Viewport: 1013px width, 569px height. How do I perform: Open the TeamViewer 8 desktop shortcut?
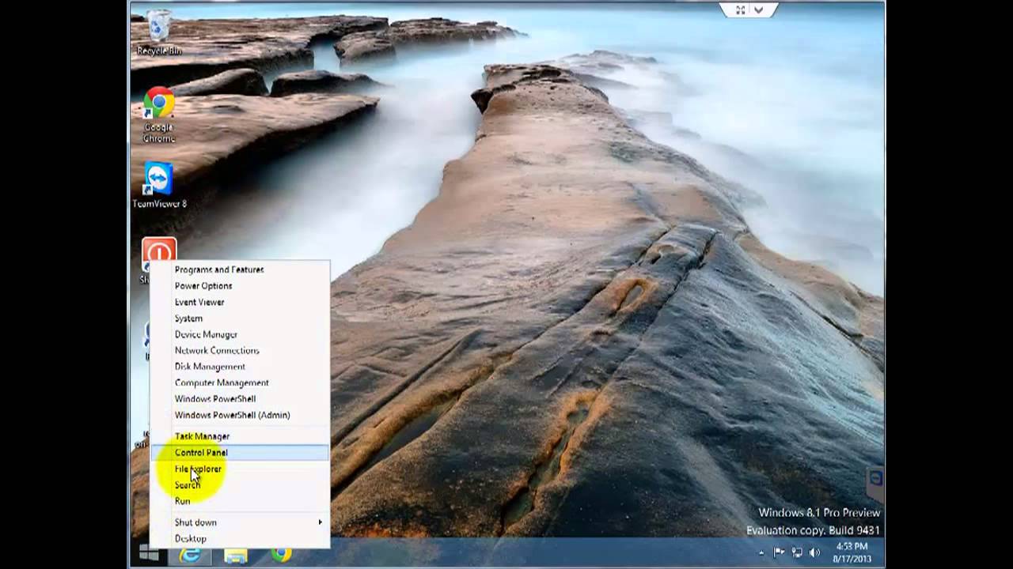click(x=159, y=186)
